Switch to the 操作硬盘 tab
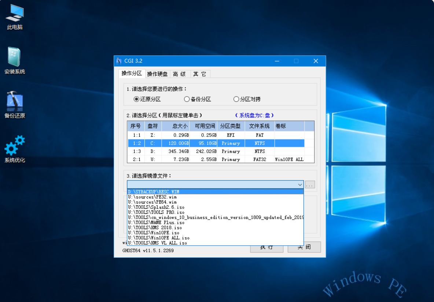This screenshot has height=302, width=434. (x=157, y=74)
